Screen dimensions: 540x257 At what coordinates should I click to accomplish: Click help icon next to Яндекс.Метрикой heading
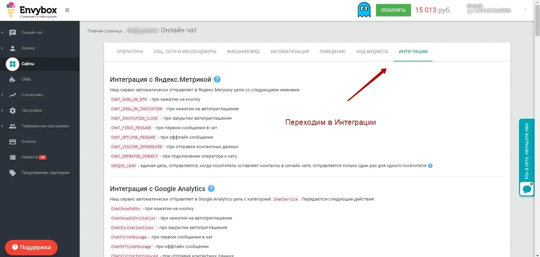click(217, 79)
